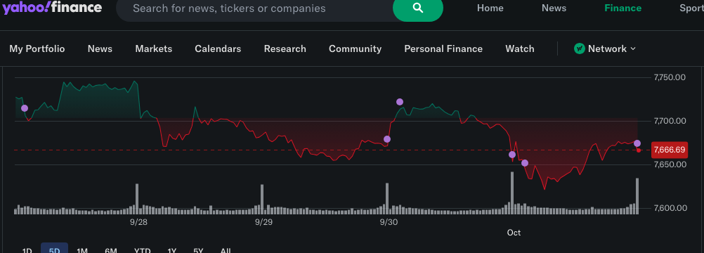Click the 9/30 date label
The height and width of the screenshot is (253, 704).
pos(389,222)
